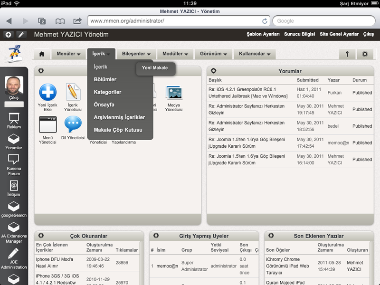
Task: Tap the Safari forward arrow
Action: click(25, 21)
